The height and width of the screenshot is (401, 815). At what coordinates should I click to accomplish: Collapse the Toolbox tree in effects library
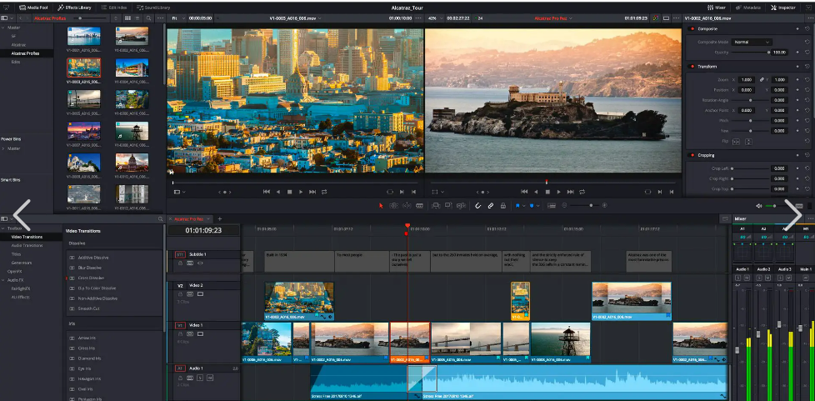pos(3,228)
